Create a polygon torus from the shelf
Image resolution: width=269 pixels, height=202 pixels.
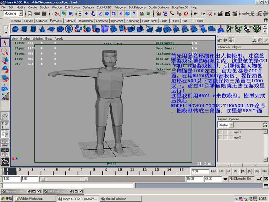[60, 29]
